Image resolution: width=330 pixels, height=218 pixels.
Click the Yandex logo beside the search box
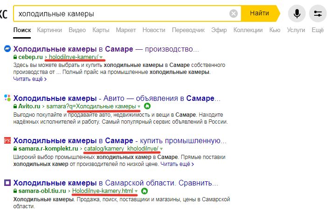(4, 14)
